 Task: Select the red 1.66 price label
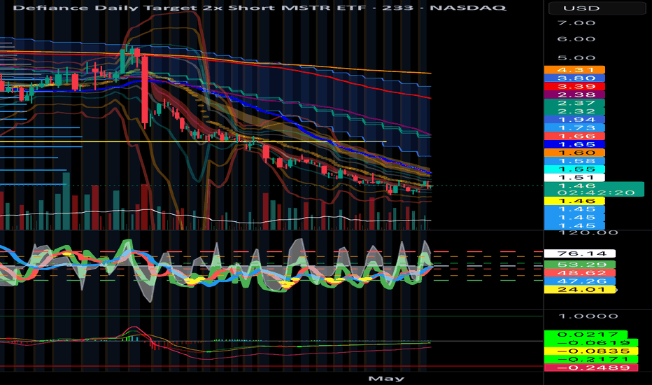[x=574, y=136]
